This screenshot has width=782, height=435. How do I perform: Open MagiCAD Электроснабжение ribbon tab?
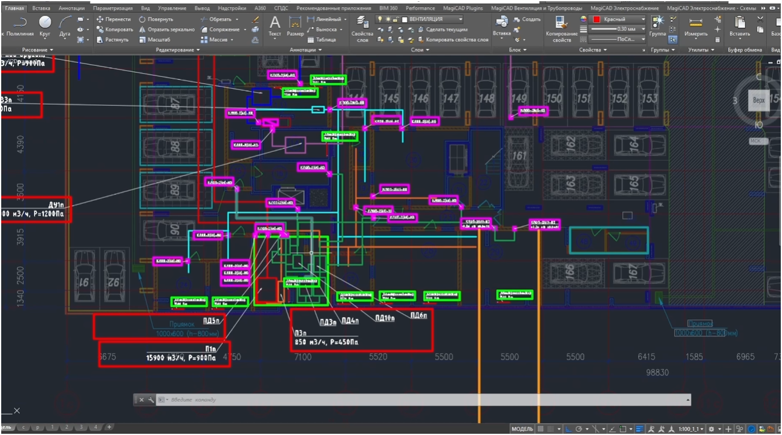tap(624, 8)
